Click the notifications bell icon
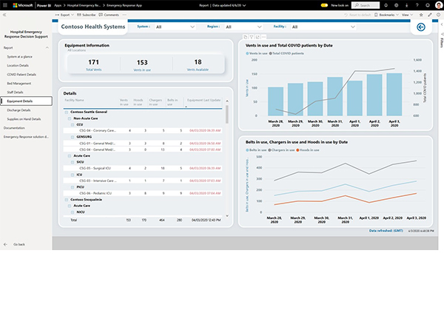444x333 pixels. pos(386,5)
